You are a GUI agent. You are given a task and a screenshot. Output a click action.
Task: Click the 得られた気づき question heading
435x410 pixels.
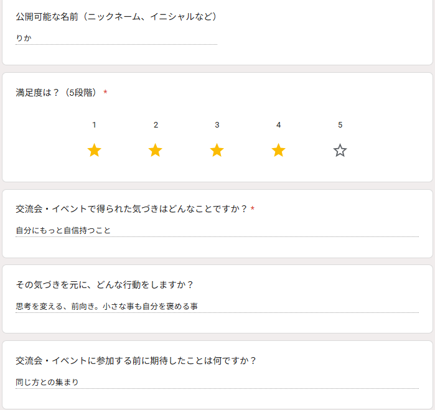click(x=131, y=209)
